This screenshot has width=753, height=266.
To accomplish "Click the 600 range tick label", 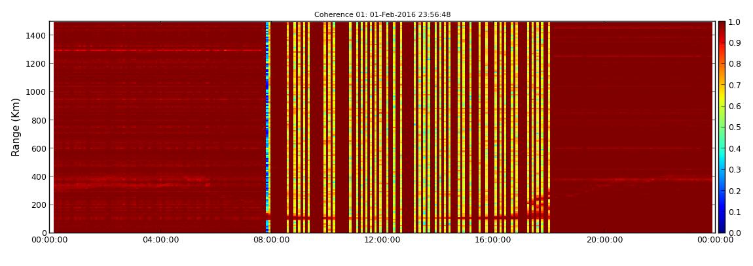I will pyautogui.click(x=39, y=148).
